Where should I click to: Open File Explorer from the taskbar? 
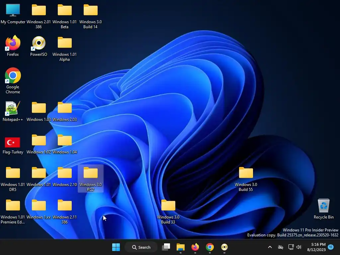tap(180, 247)
